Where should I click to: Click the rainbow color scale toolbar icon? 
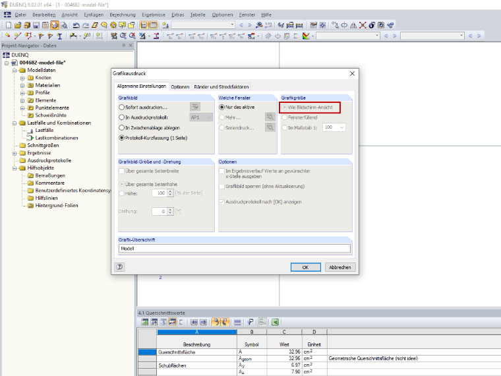pos(306,36)
